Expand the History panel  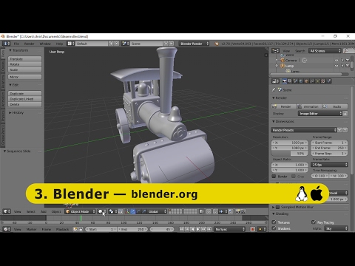[16, 112]
